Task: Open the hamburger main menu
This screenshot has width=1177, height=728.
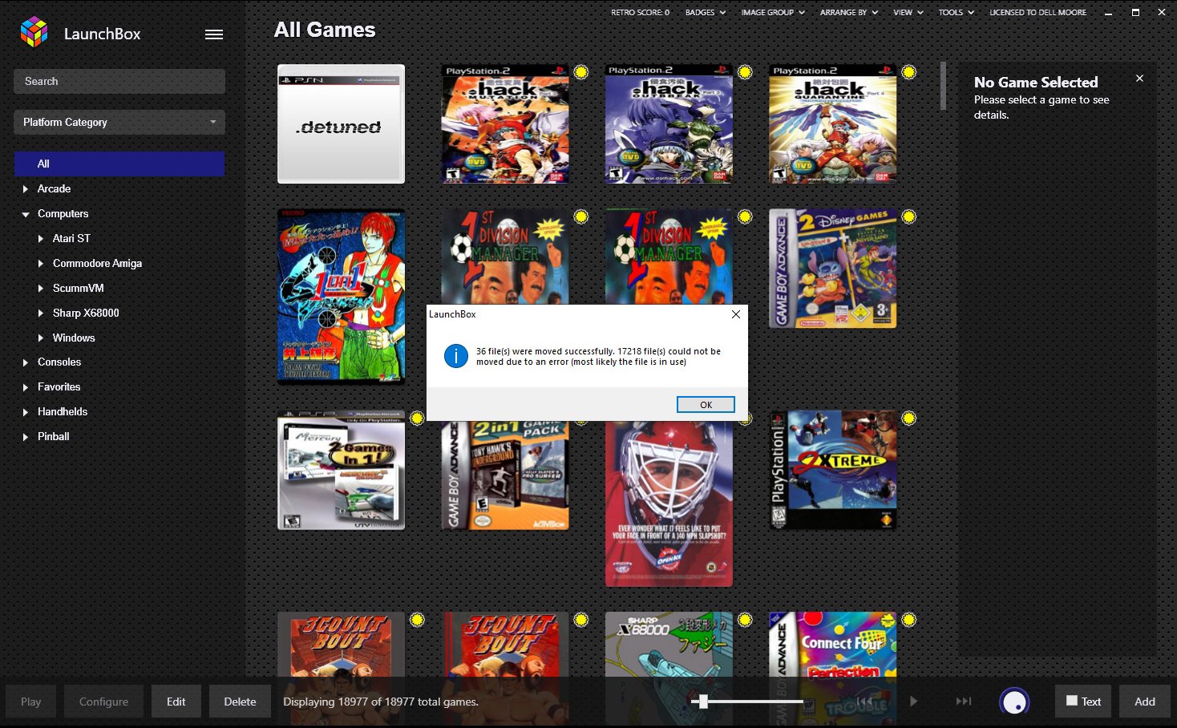Action: (214, 34)
